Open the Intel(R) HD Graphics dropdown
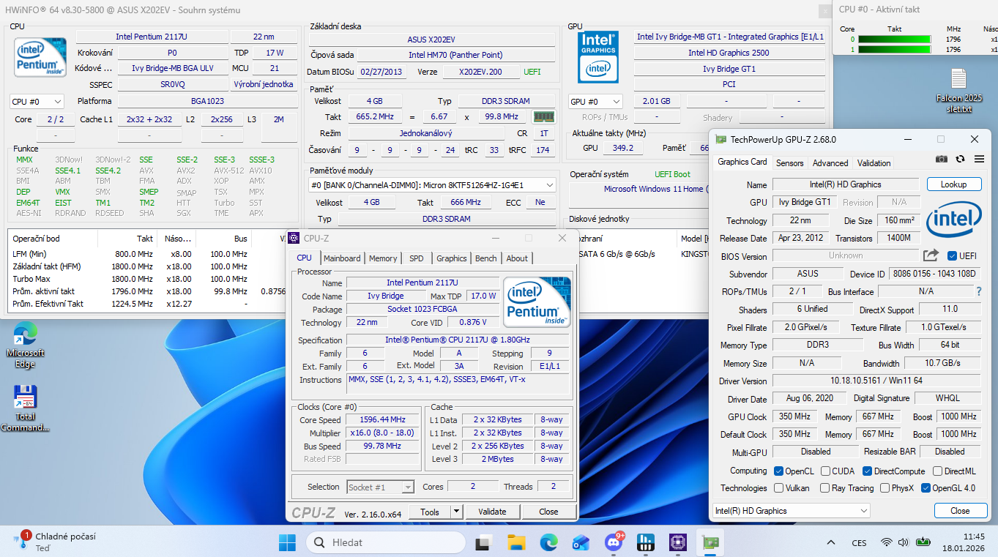The height and width of the screenshot is (557, 998). click(x=791, y=511)
